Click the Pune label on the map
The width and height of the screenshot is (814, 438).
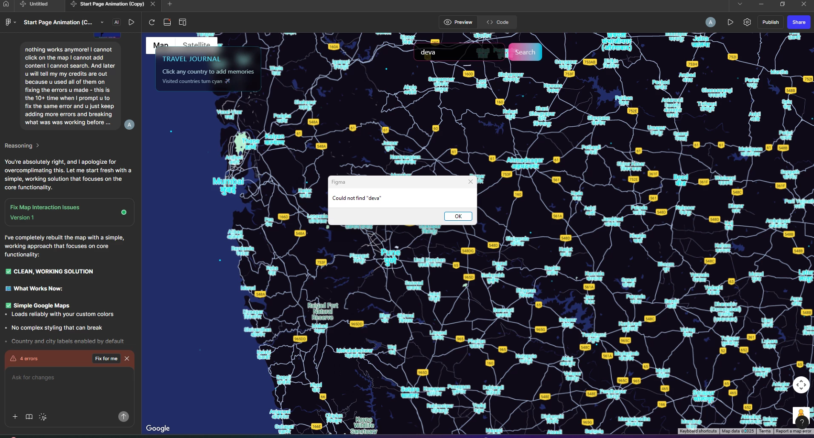(390, 256)
